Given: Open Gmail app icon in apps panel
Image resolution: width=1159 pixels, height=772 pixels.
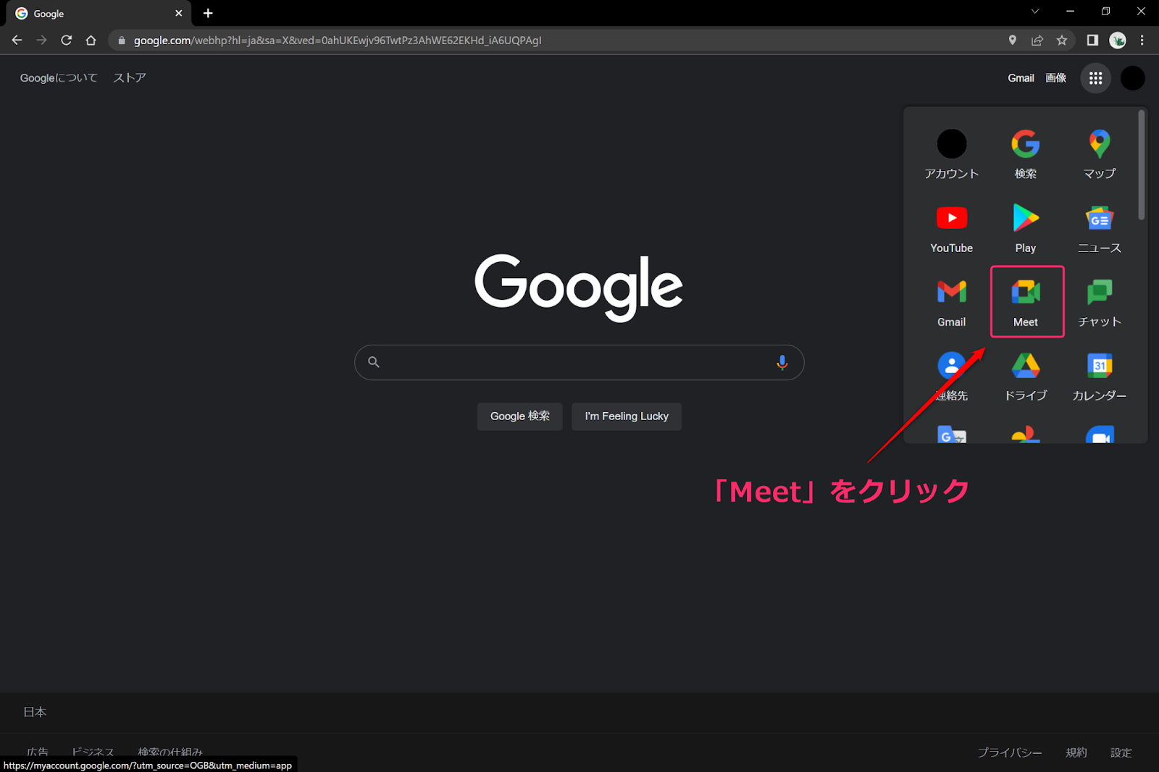Looking at the screenshot, I should point(951,301).
